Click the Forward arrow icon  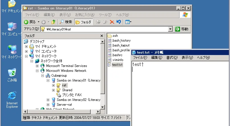[x=43, y=22]
